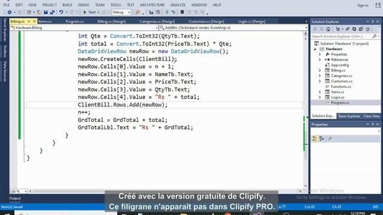This screenshot has width=383, height=215.
Task: Switch to the Billing.cs [Design] tab
Action: click(x=111, y=21)
